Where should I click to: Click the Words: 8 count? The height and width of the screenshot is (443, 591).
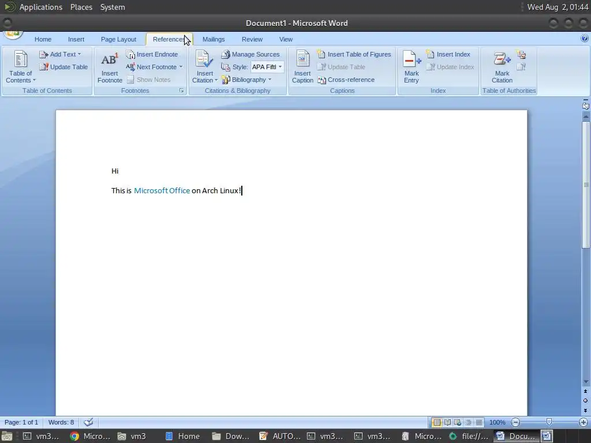click(x=61, y=422)
